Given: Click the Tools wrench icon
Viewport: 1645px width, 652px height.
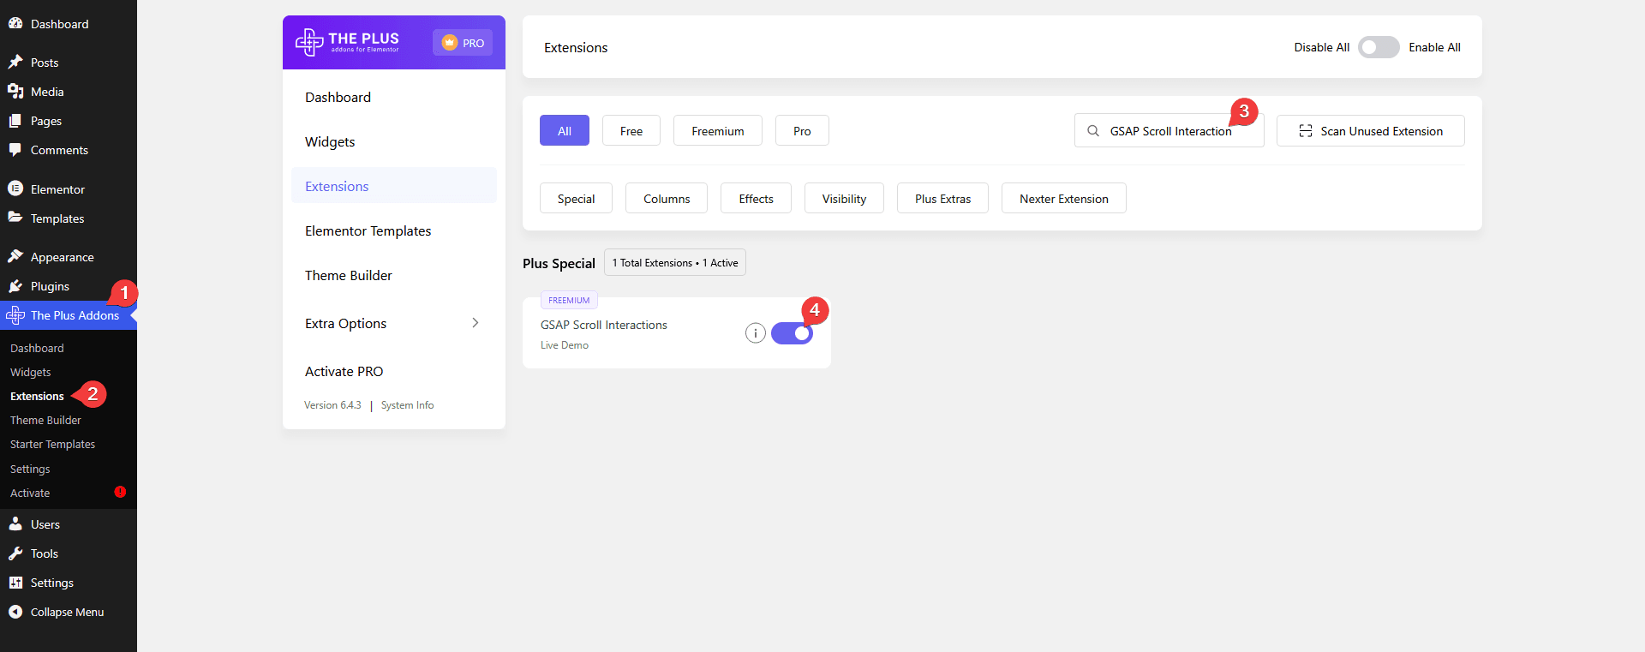Looking at the screenshot, I should coord(15,553).
